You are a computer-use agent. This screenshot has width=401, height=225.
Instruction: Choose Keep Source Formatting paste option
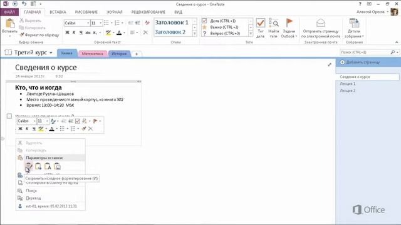[29, 167]
